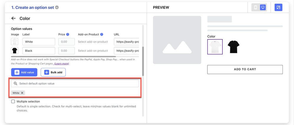This screenshot has width=294, height=125.
Task: Go back using the arrow next to Color
Action: click(13, 19)
